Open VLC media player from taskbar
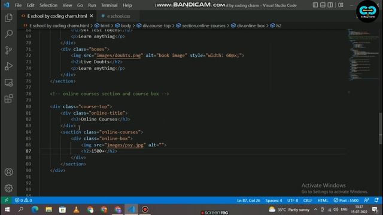 tap(76, 210)
